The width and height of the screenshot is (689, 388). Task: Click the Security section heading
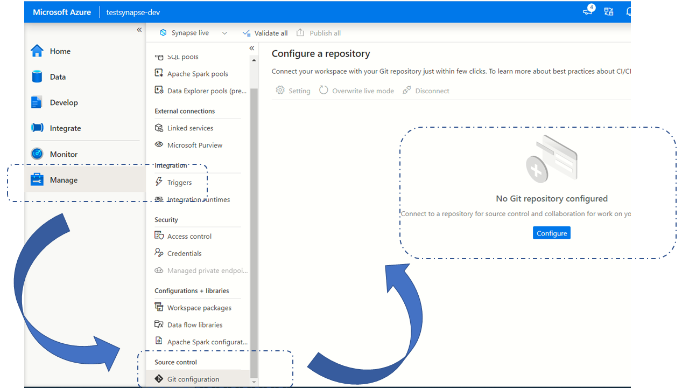(x=166, y=220)
